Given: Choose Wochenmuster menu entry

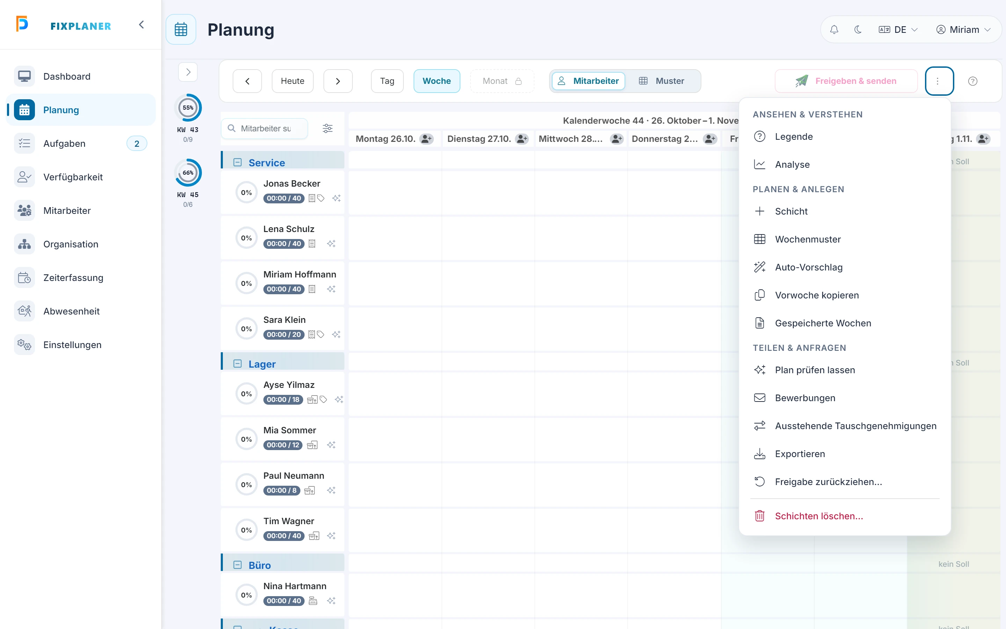Looking at the screenshot, I should [845, 239].
